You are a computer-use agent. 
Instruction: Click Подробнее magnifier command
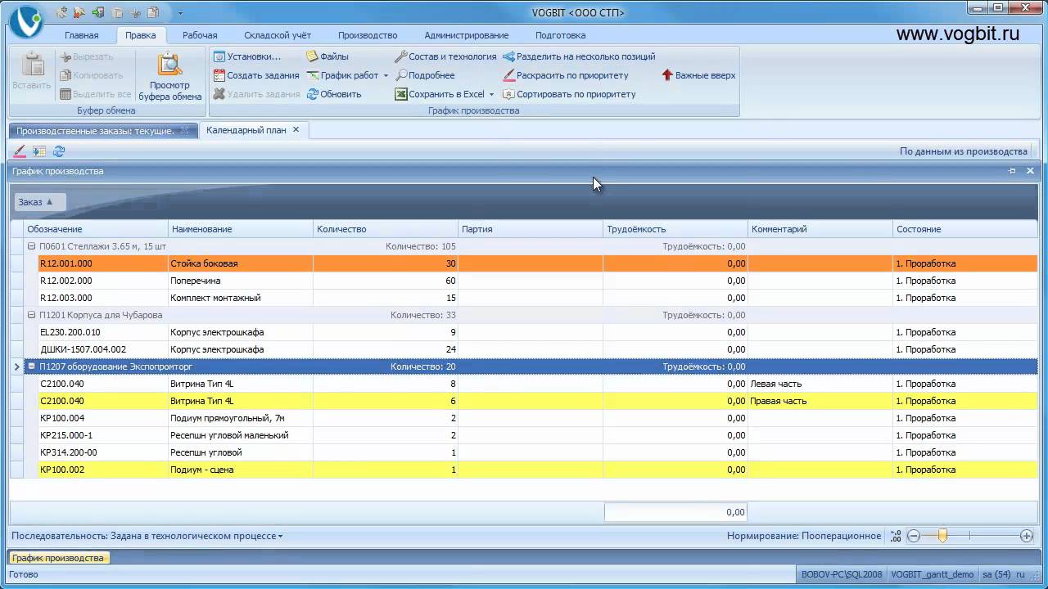(x=425, y=75)
